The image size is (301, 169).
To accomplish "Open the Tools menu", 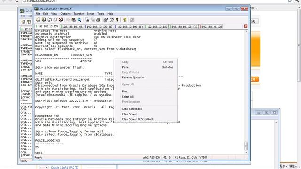I will click(x=101, y=14).
